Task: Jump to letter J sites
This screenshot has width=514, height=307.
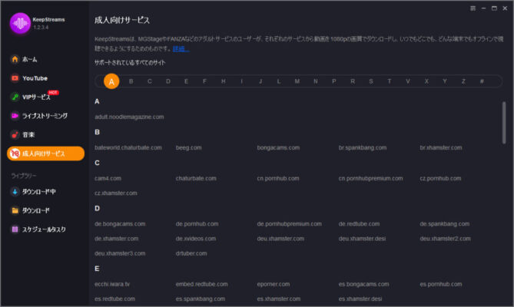Action: click(260, 81)
